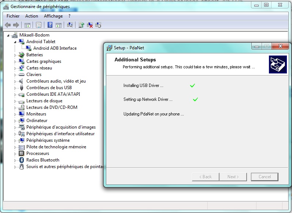Open the Action menu
This screenshot has width=292, height=213.
pyautogui.click(x=32, y=16)
